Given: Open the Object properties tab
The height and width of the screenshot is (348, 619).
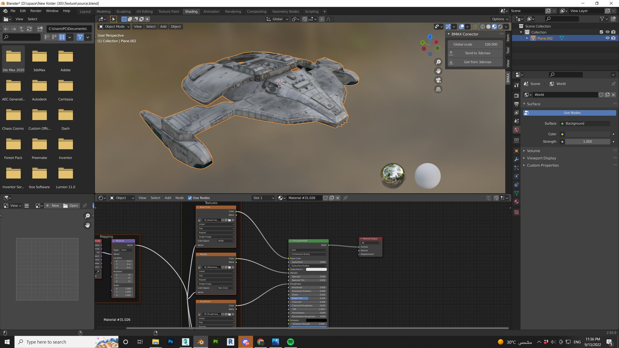Looking at the screenshot, I should (x=516, y=151).
